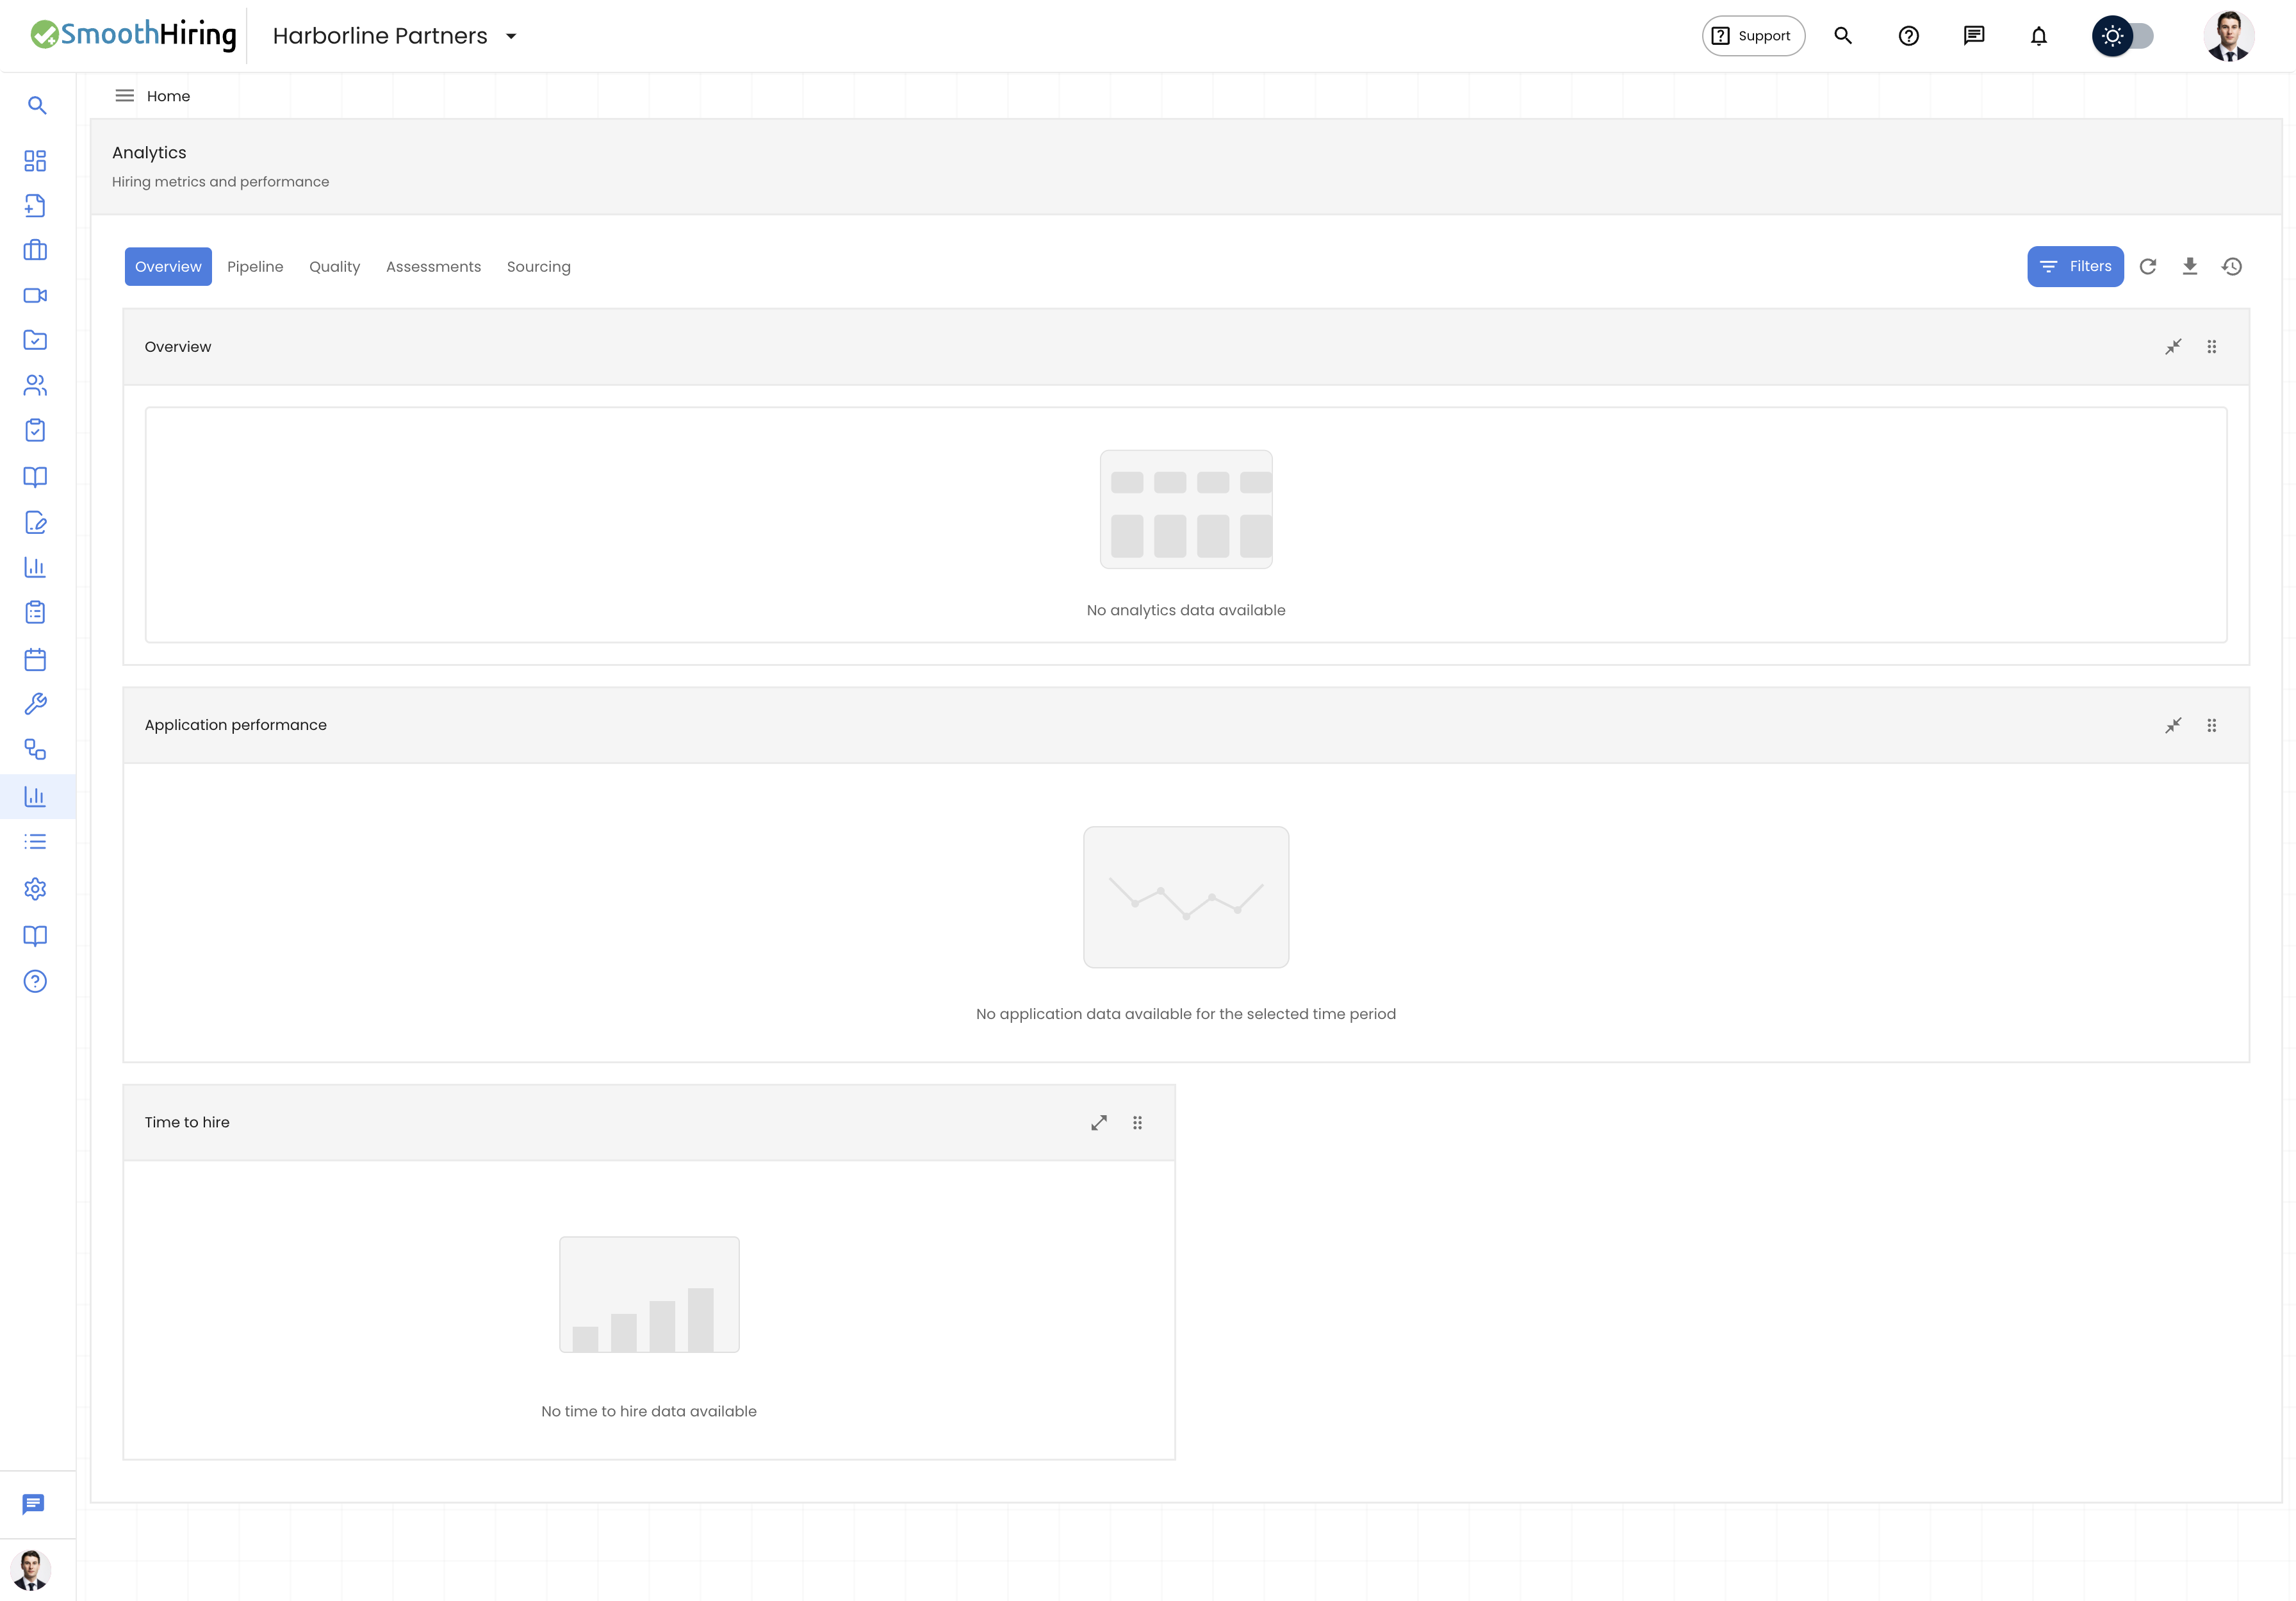Open the help circle icon in sidebar
This screenshot has width=2296, height=1601.
(x=35, y=982)
